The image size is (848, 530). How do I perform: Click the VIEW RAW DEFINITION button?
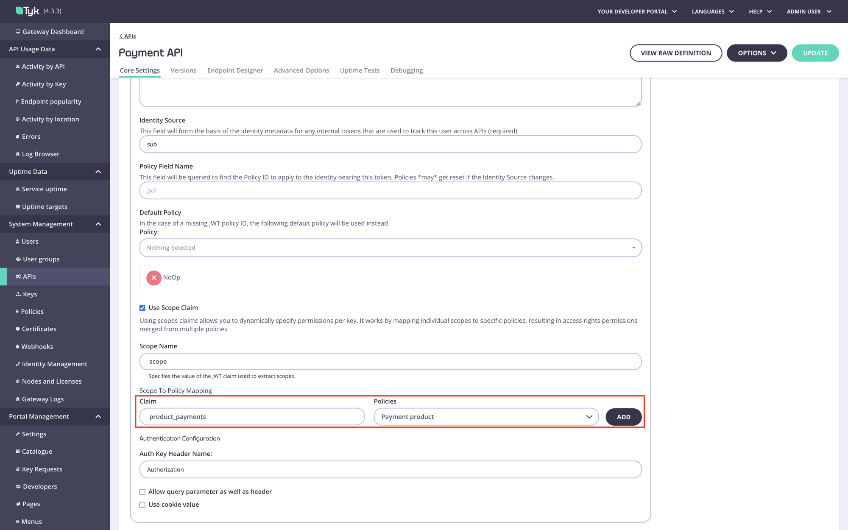point(675,53)
